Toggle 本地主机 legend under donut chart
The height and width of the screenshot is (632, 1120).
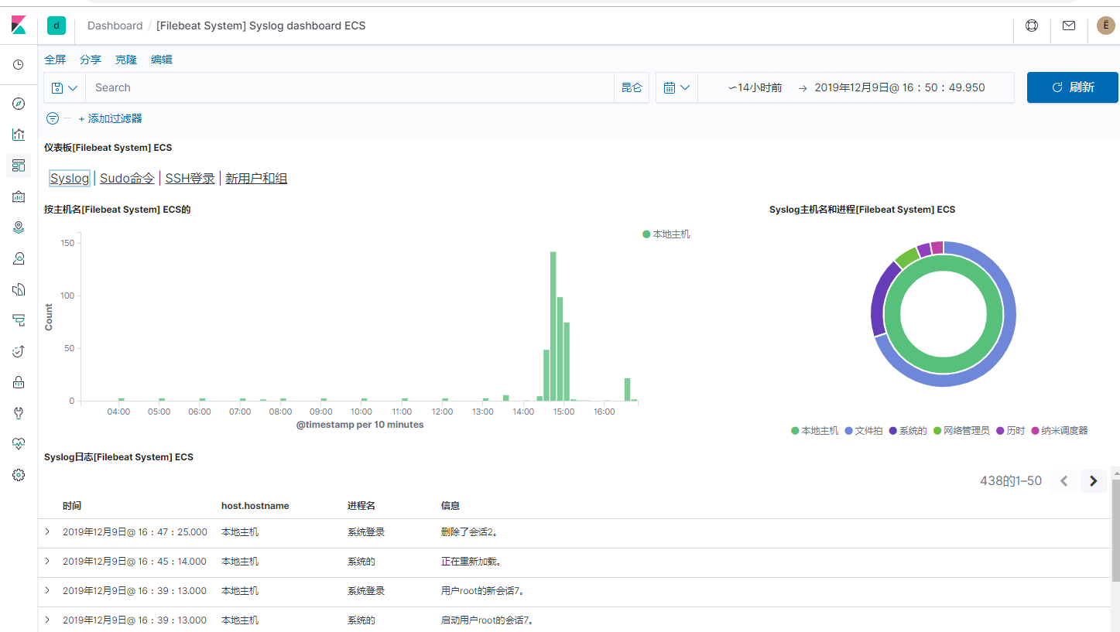tap(814, 431)
